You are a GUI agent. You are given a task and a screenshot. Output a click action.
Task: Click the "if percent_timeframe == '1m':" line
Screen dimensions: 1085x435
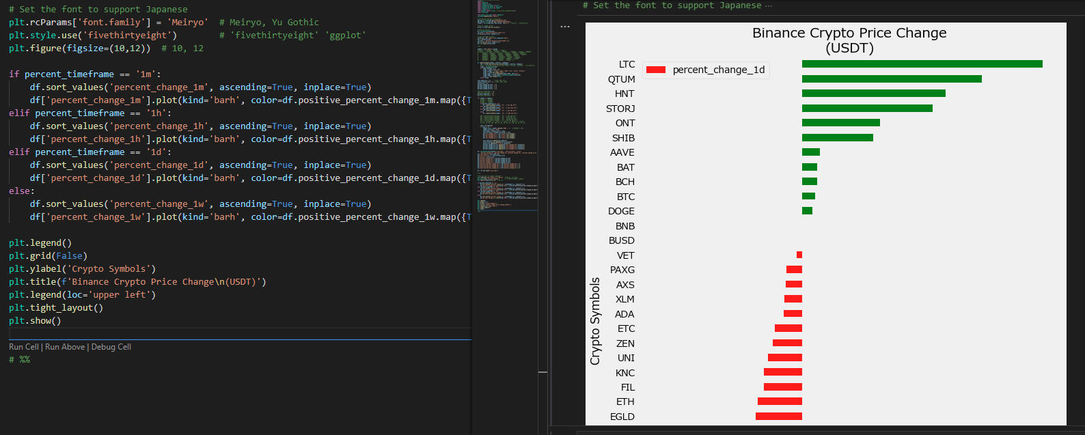coord(85,74)
